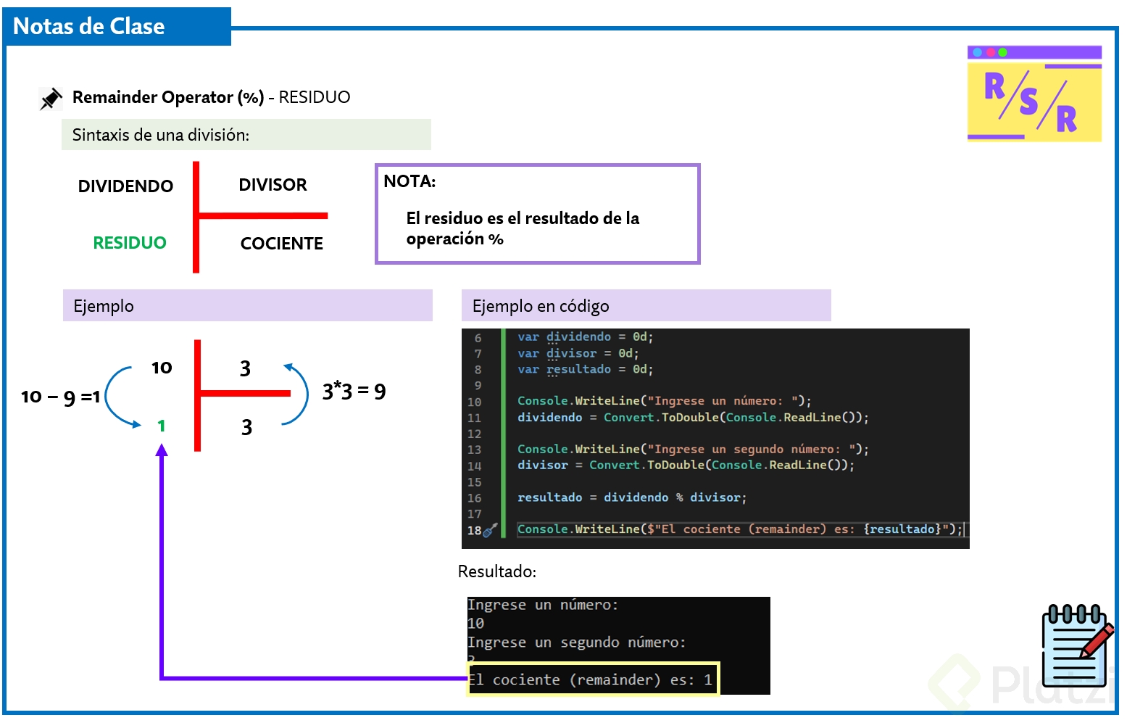Click the WriteLine "El cociente (remainder)" code line
The height and width of the screenshot is (723, 1127).
pyautogui.click(x=740, y=529)
